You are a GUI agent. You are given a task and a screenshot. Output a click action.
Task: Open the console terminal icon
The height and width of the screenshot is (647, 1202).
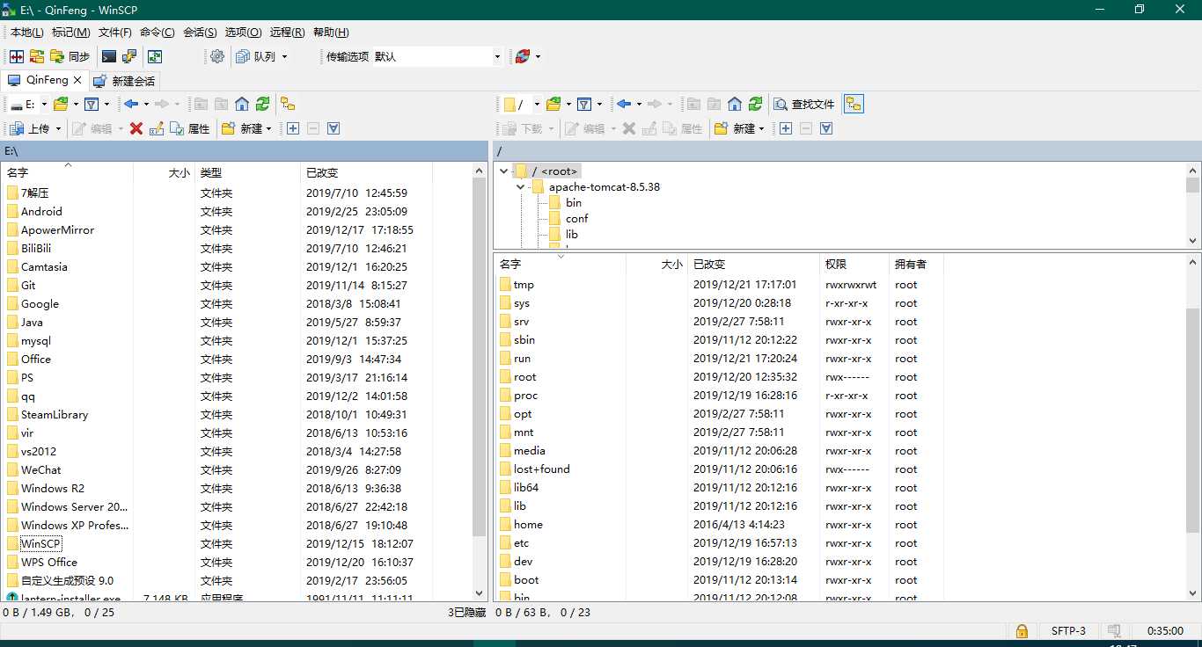[109, 56]
